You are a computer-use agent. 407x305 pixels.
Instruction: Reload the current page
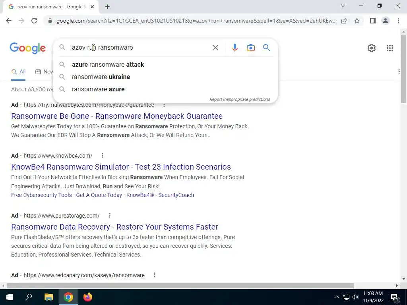[34, 21]
